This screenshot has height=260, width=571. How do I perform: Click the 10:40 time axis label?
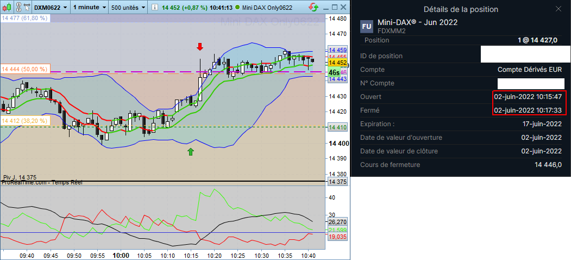tap(308, 256)
